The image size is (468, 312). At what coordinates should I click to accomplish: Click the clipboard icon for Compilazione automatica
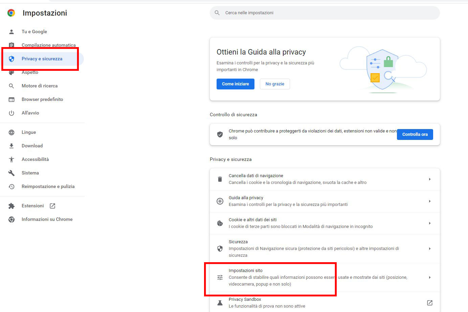[12, 45]
